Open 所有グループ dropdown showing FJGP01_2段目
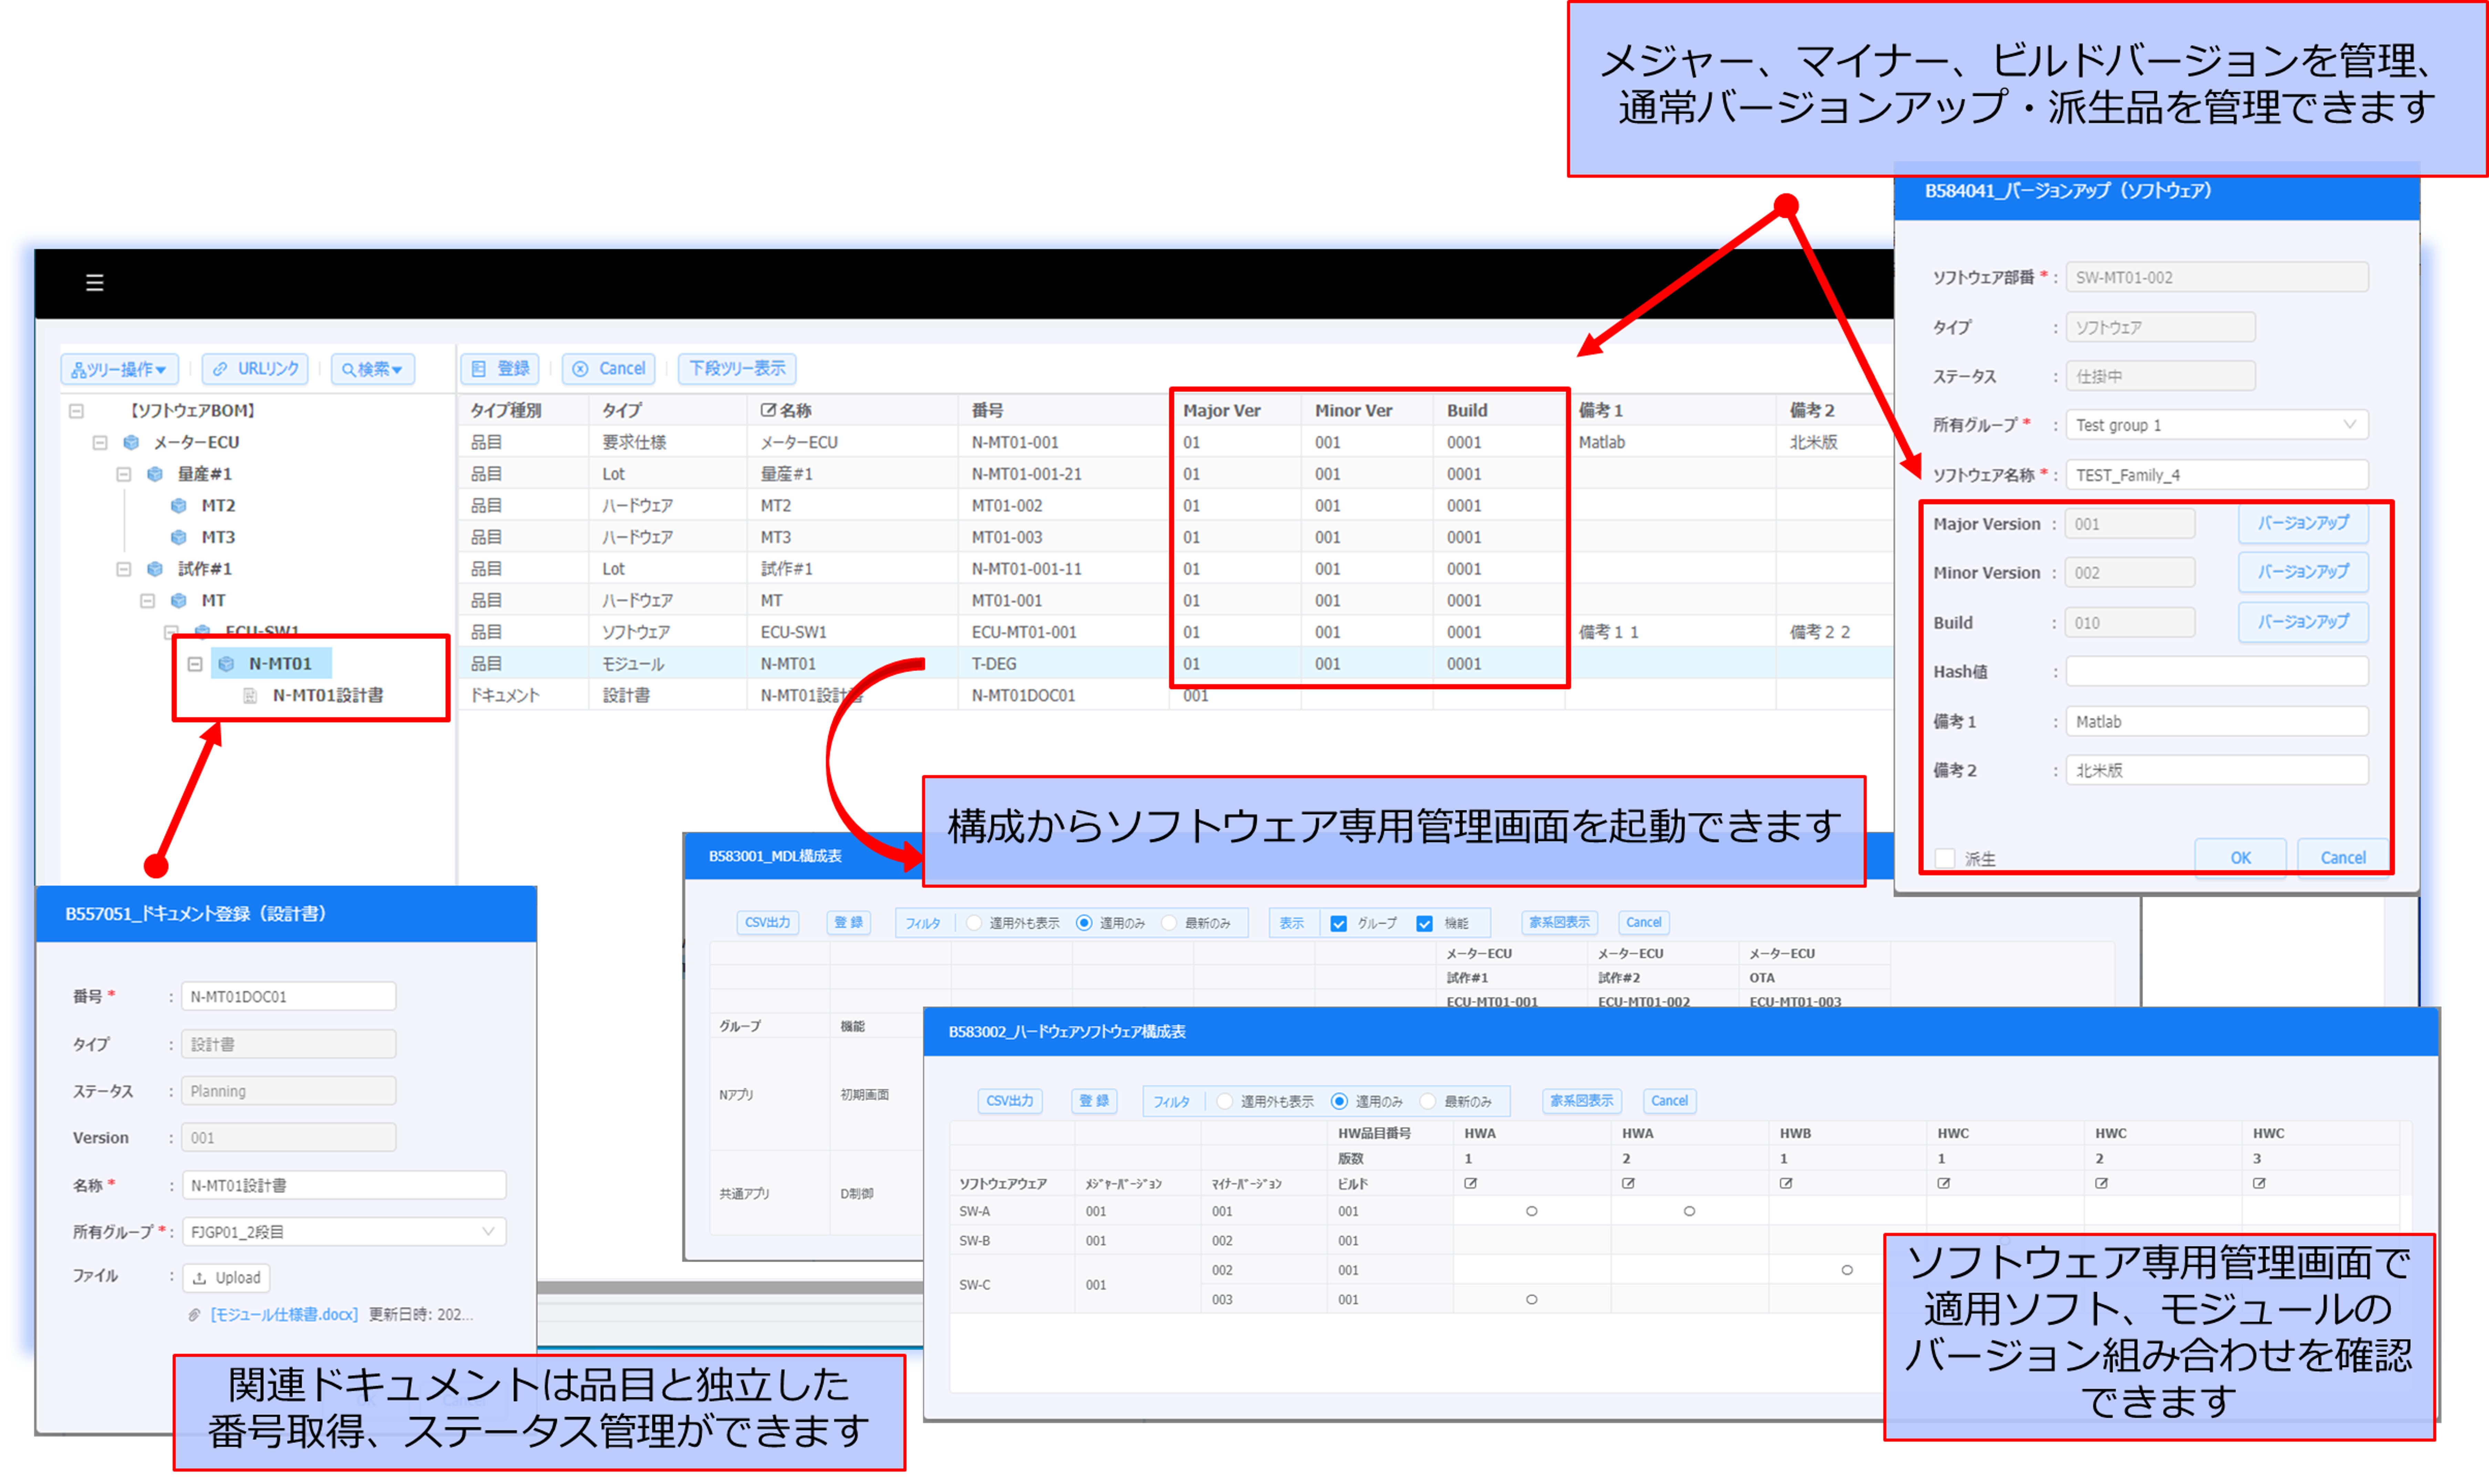 pos(343,1232)
